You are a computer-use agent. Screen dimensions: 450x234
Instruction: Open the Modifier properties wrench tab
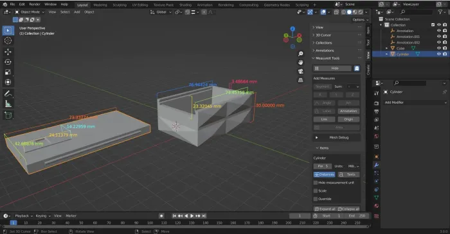point(377,165)
